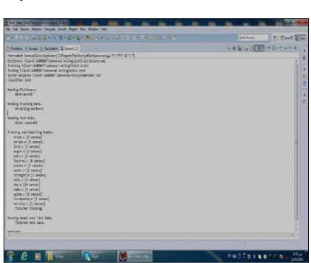Screen dimensions: 311x263
Task: Open the Project menu
Action: click(73, 29)
